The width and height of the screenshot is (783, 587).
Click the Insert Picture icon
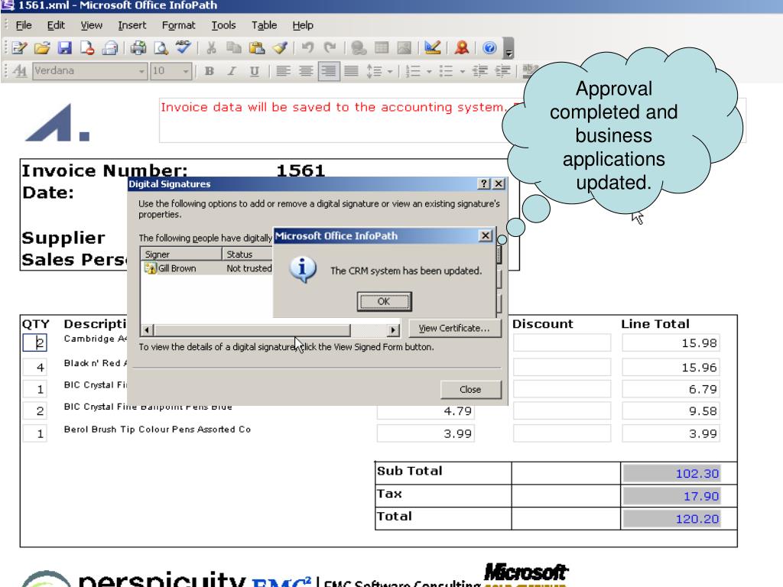(404, 48)
